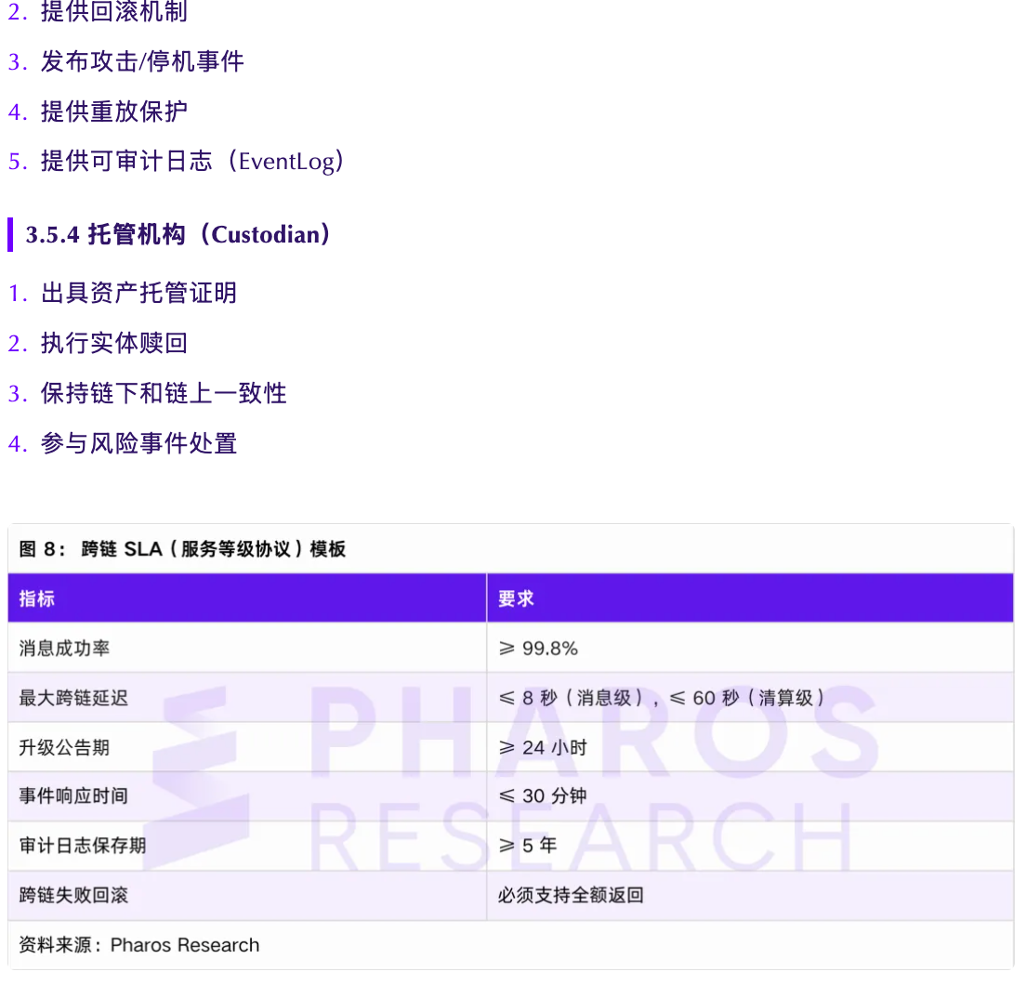Image resolution: width=1026 pixels, height=985 pixels.
Task: Click the 事件响应时间 row
Action: [x=71, y=795]
